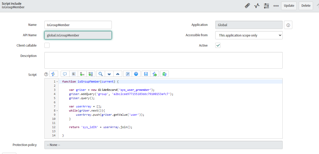The height and width of the screenshot is (154, 319).
Task: Click the paperclip attachments icon
Action: (x=247, y=6)
